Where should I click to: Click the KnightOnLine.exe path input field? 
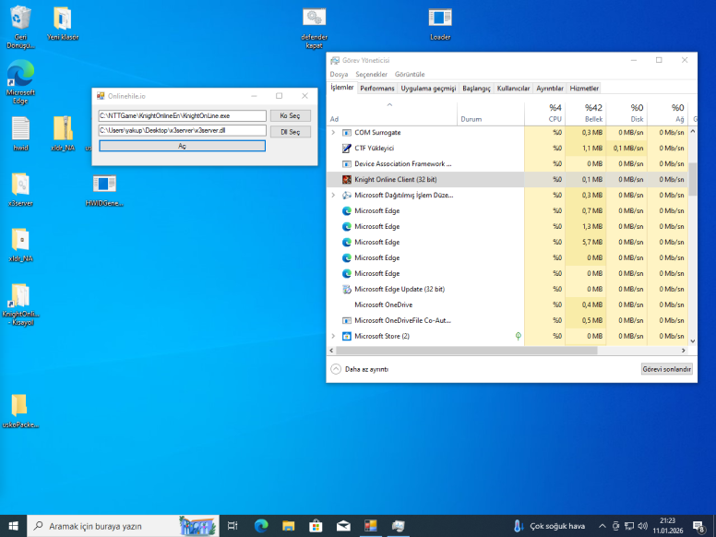click(182, 116)
